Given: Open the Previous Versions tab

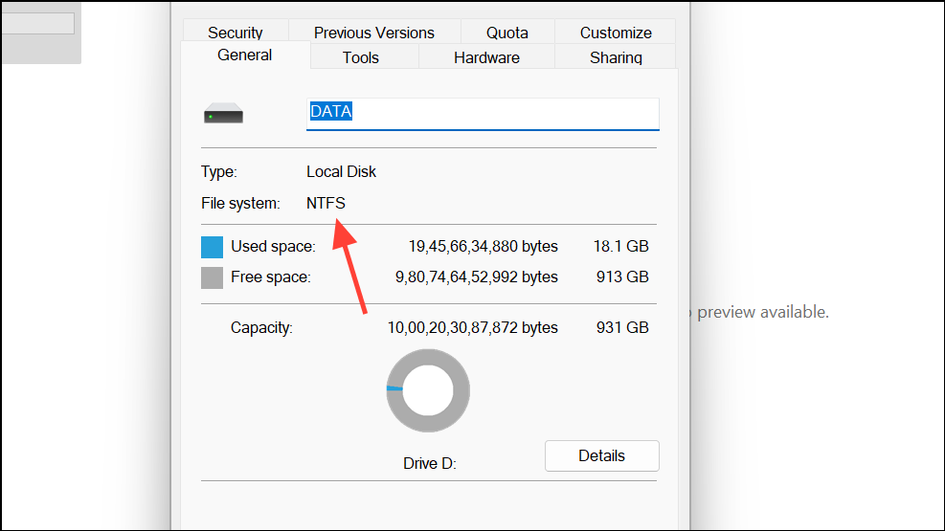Looking at the screenshot, I should 373,33.
